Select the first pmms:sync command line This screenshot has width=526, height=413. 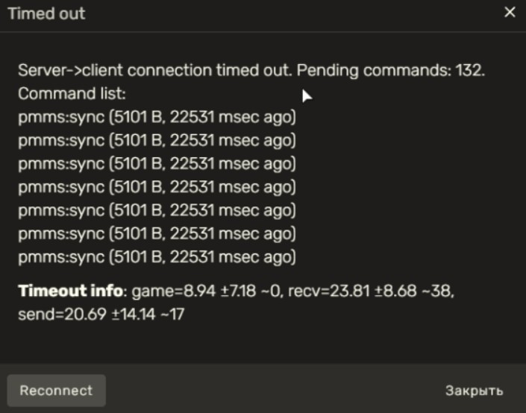[157, 118]
